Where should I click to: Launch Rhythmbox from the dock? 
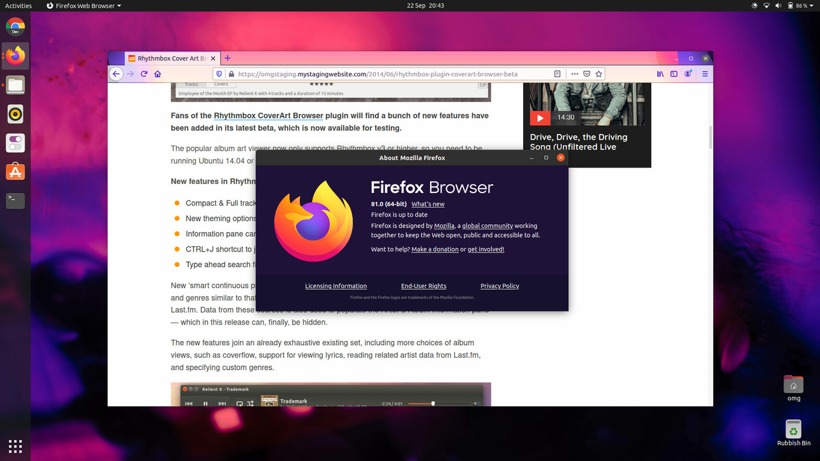pos(15,114)
